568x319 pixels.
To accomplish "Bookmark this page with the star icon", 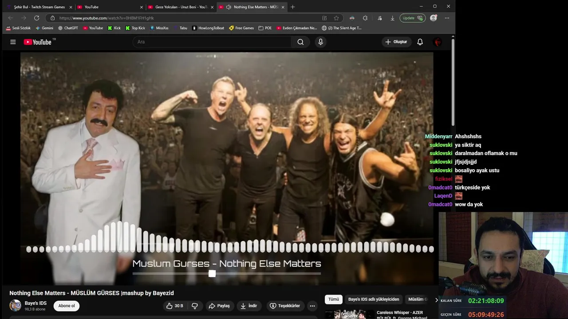I will [336, 18].
